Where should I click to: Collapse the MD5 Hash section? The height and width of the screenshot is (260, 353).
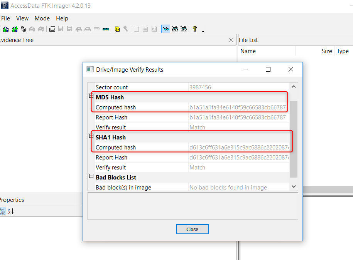[x=91, y=96]
